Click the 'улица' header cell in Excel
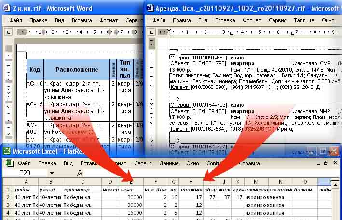Viewport: 342px width, 220px height. [x=51, y=190]
